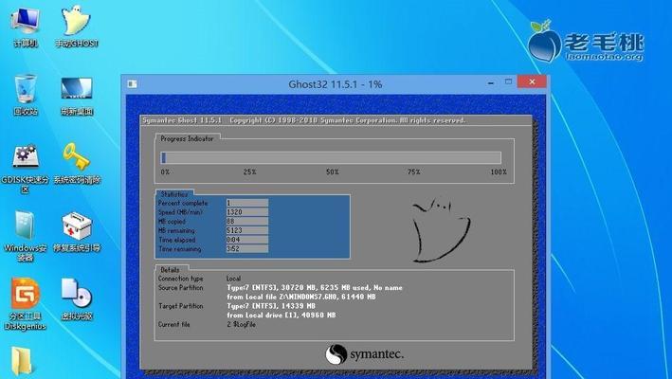Image resolution: width=672 pixels, height=379 pixels.
Task: Open the 计算机 (Computer) desktop icon
Action: point(26,27)
